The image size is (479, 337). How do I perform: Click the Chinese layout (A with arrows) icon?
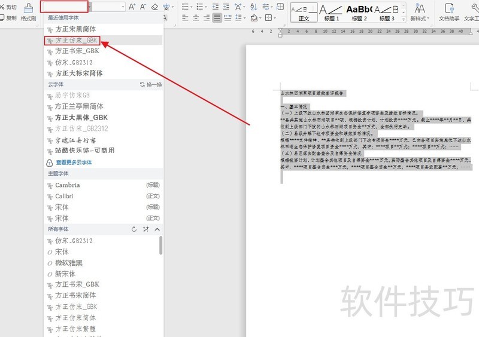[238, 7]
